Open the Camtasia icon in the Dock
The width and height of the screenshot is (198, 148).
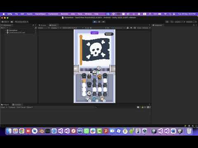point(99,131)
